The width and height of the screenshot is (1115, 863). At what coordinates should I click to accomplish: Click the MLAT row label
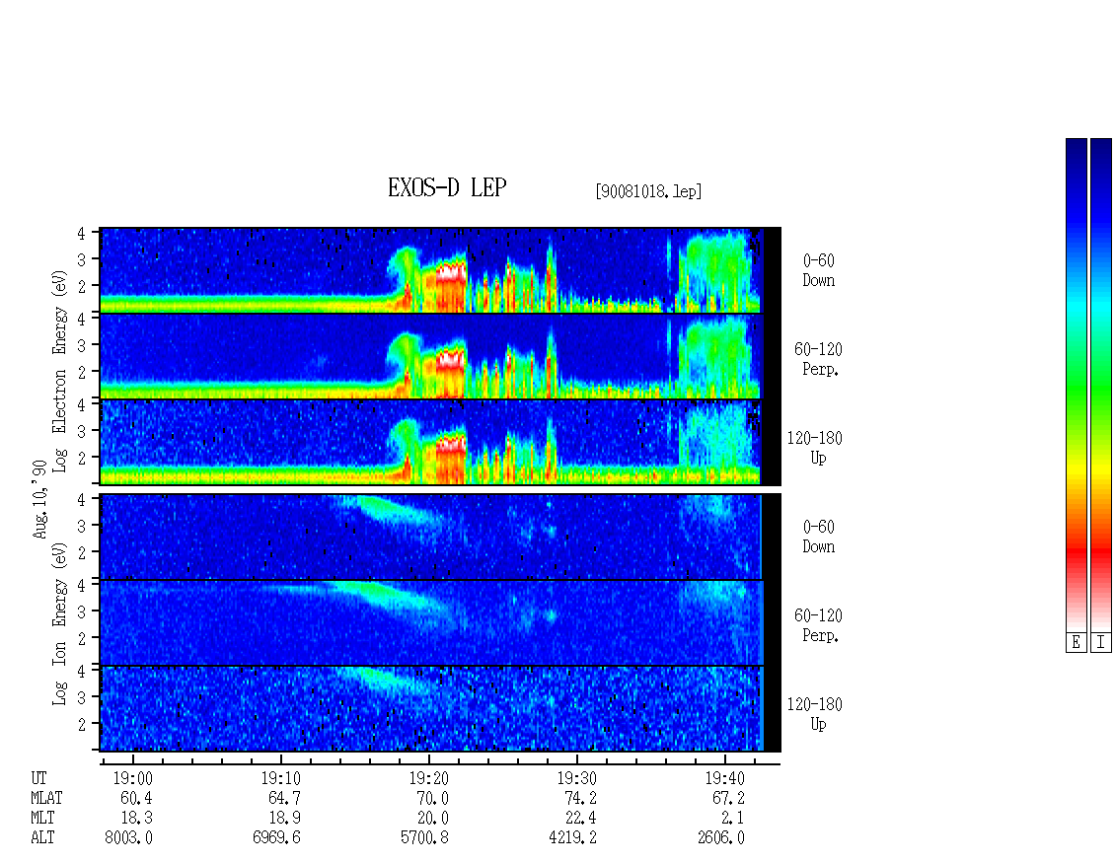click(x=47, y=798)
